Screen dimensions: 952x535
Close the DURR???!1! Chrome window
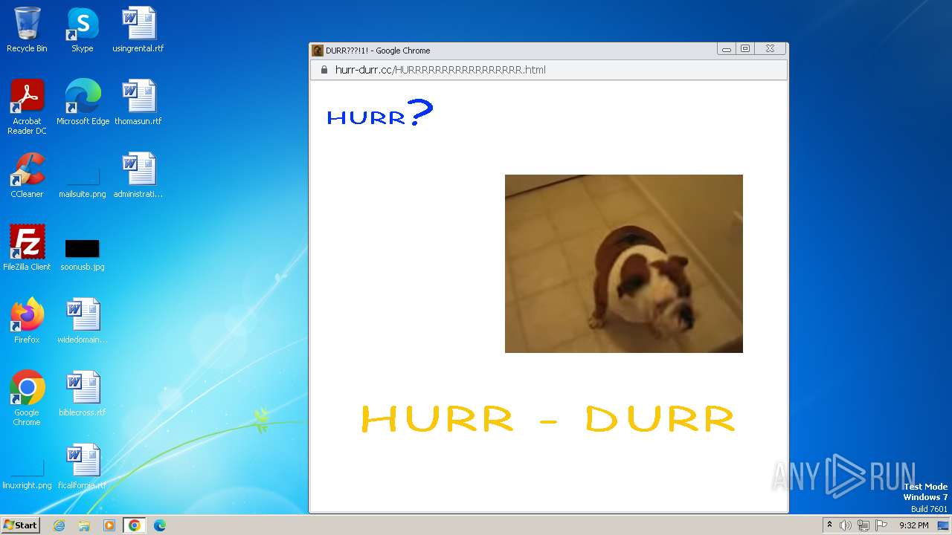[771, 49]
